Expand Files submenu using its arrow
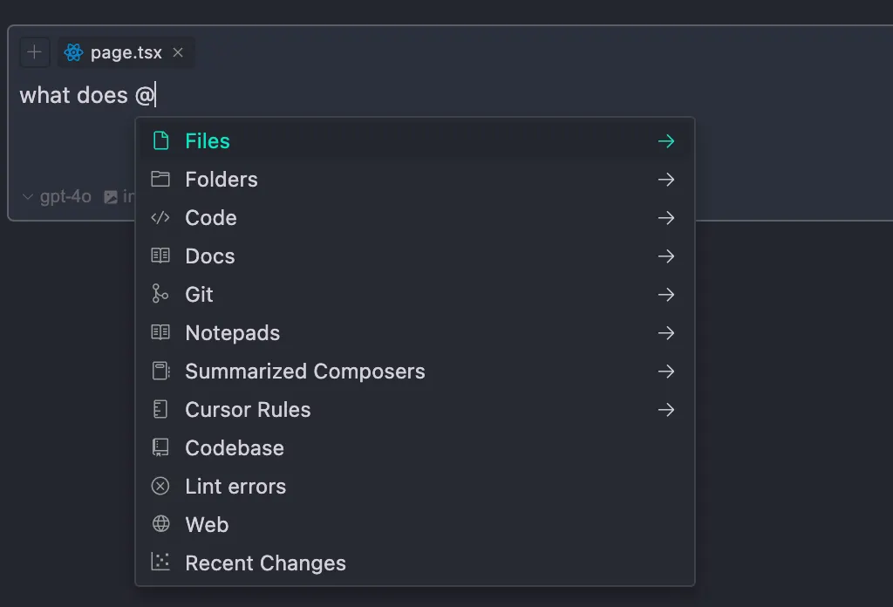 click(665, 141)
